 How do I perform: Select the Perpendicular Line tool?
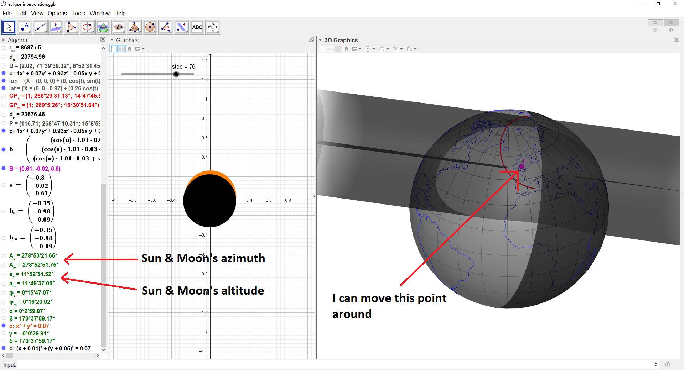pos(56,27)
